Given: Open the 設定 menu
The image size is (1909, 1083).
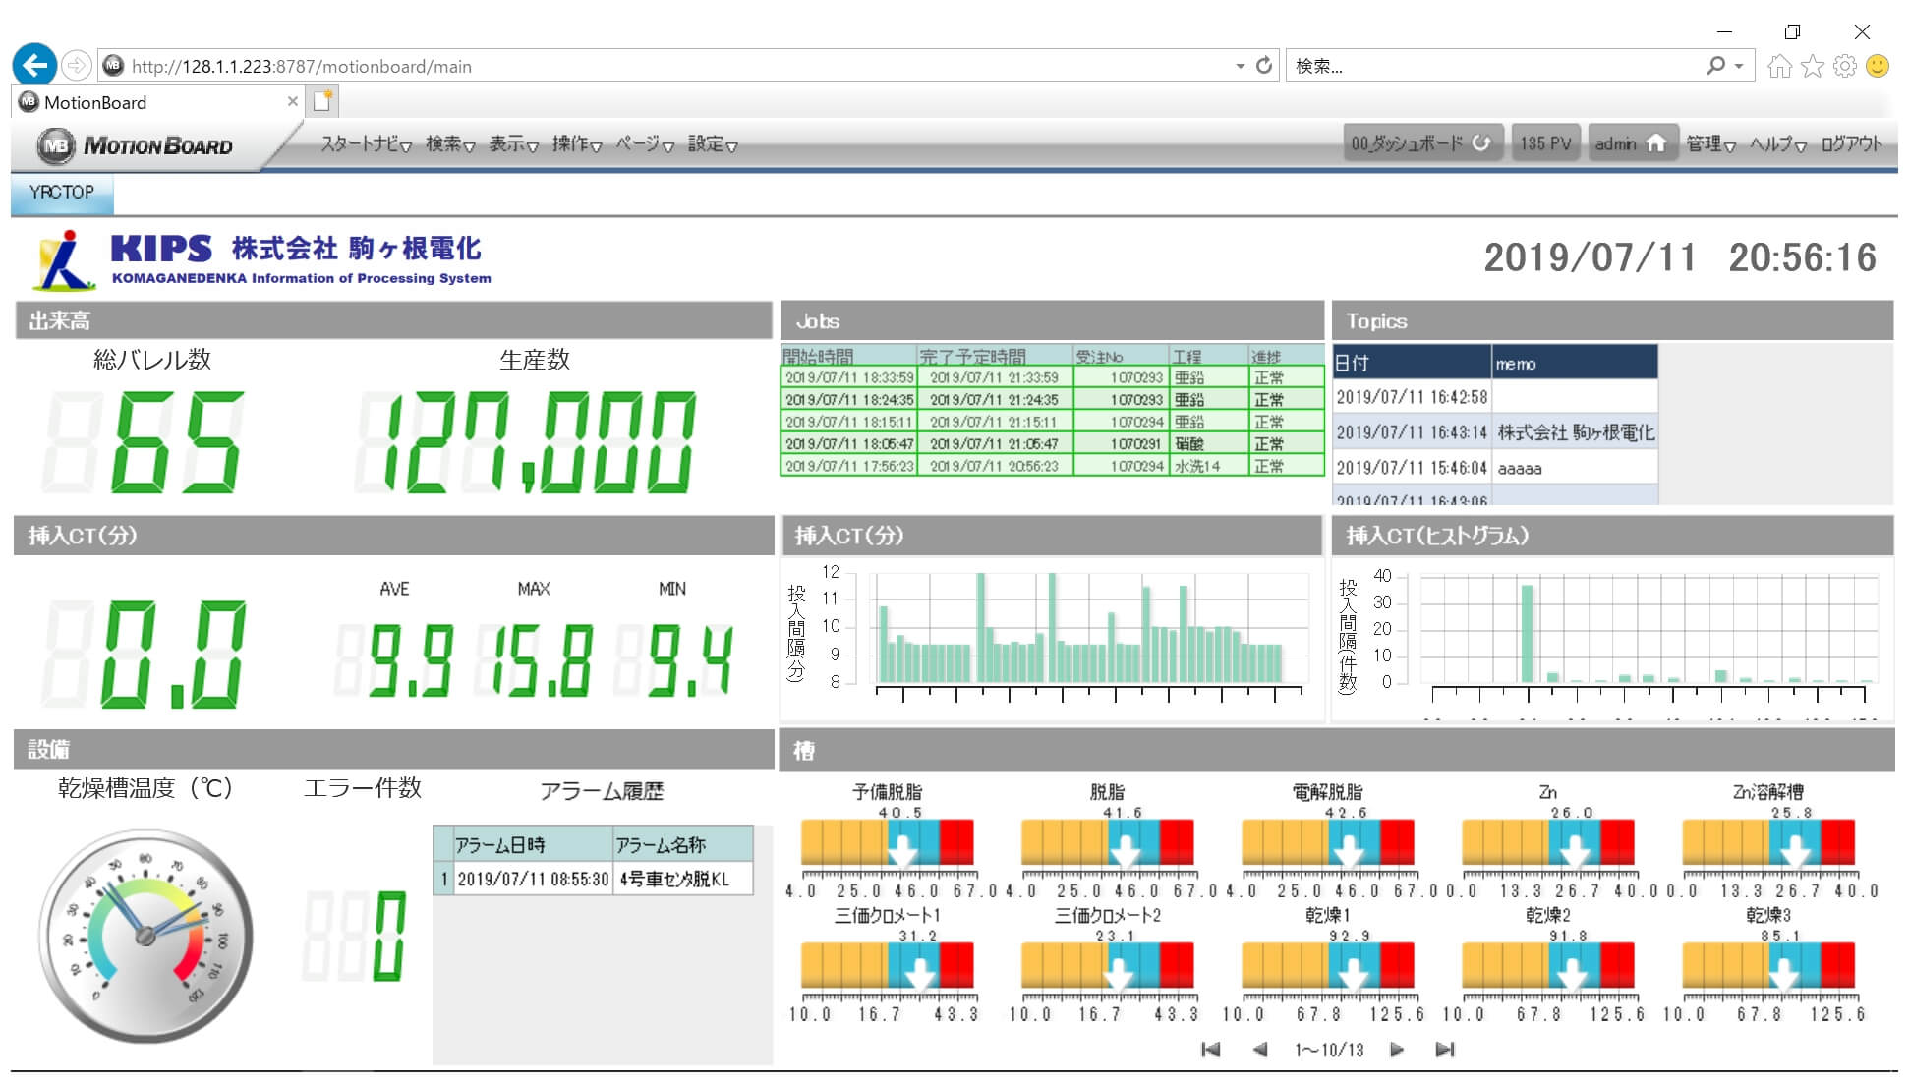Looking at the screenshot, I should click(712, 144).
